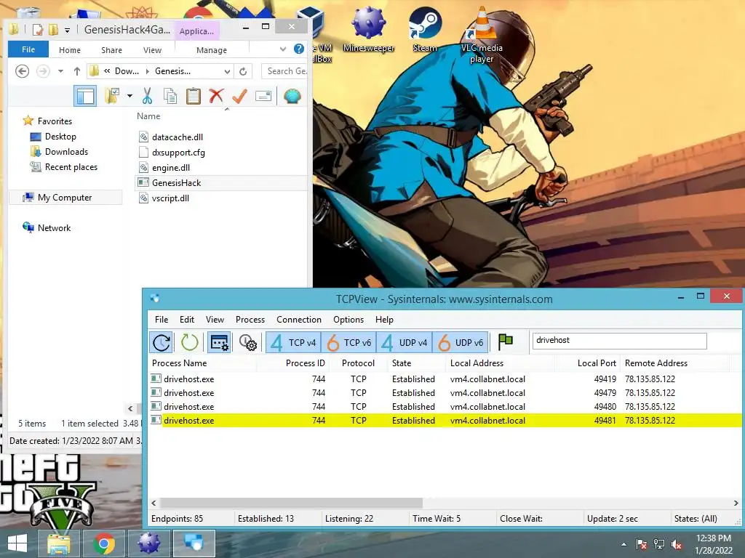745x558 pixels.
Task: Expand address bar history dropdown
Action: pyautogui.click(x=227, y=72)
